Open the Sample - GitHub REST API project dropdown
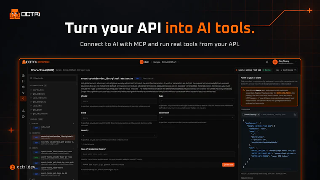 click(x=166, y=62)
